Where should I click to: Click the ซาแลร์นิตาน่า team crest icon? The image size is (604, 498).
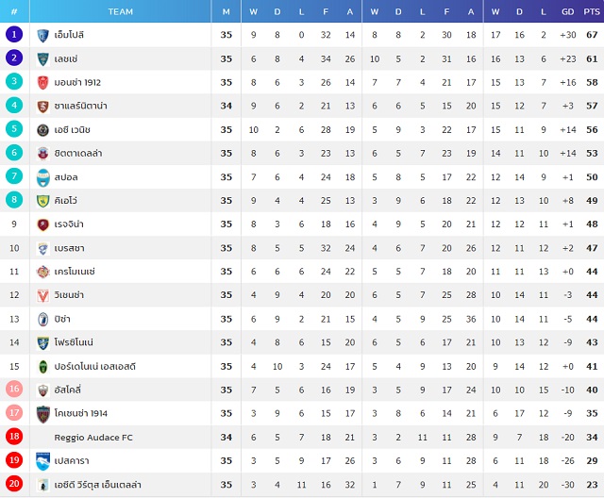[42, 107]
